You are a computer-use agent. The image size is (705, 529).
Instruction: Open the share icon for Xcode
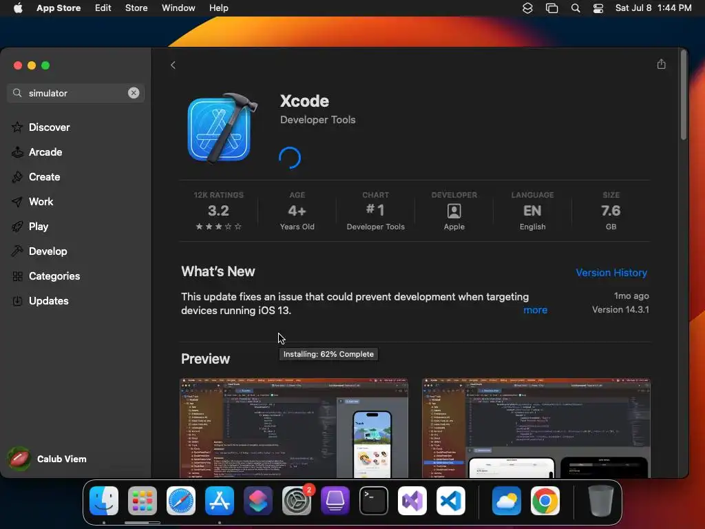tap(661, 64)
